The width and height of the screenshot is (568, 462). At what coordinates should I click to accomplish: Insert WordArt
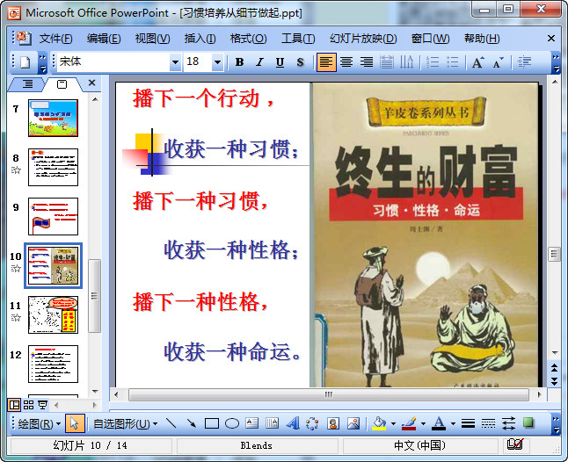[x=292, y=423]
